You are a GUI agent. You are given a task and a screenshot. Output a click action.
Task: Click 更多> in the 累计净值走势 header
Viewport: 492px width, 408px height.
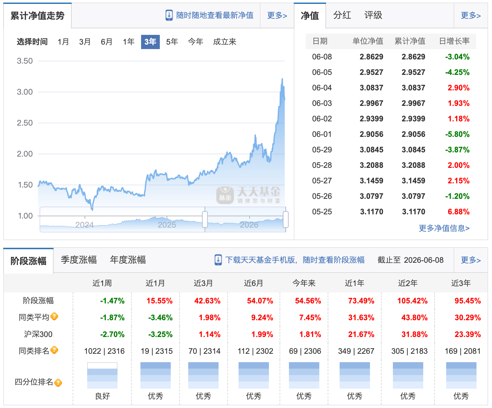coord(277,15)
